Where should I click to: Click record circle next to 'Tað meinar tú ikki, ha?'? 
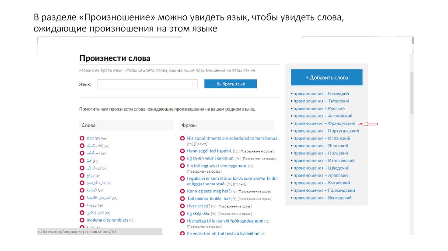point(182,199)
